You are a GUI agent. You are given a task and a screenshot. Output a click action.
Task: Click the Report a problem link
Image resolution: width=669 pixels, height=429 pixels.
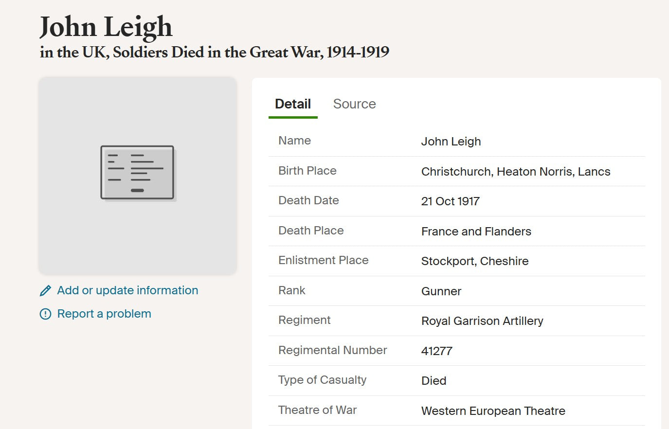pyautogui.click(x=104, y=314)
